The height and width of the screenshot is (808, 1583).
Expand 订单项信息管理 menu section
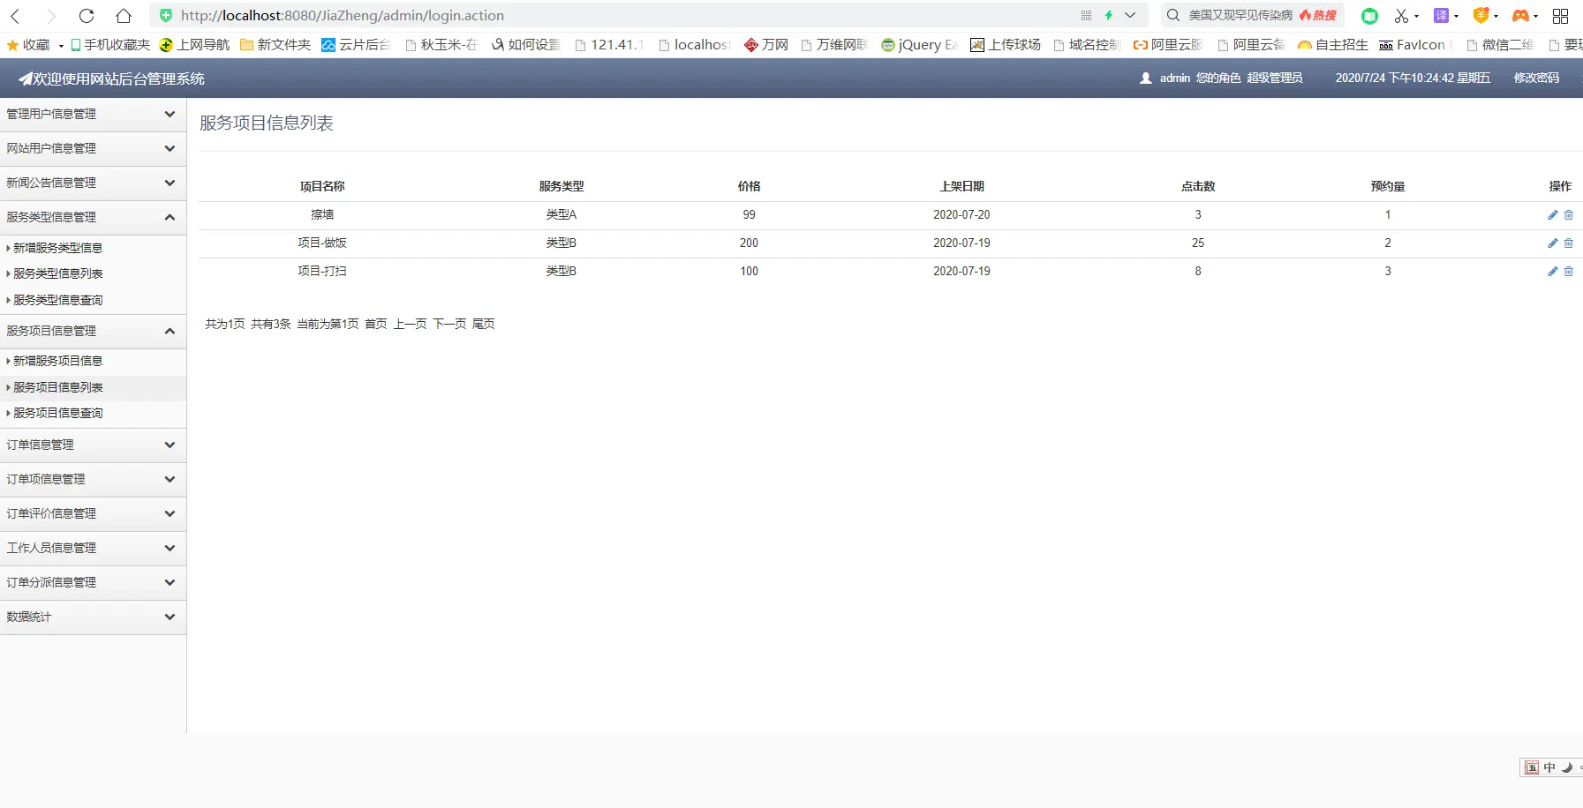pyautogui.click(x=94, y=480)
